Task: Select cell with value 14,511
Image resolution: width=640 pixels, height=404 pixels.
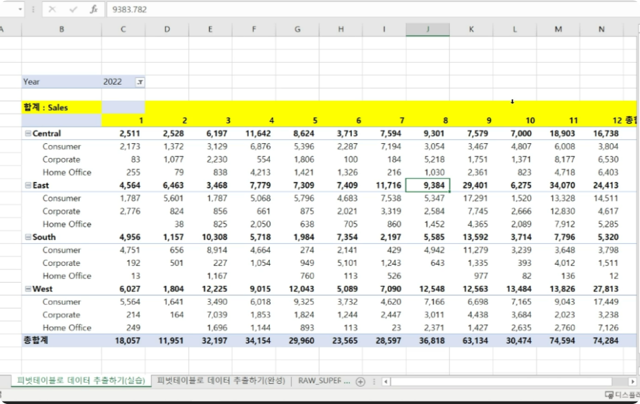Action: 601,198
